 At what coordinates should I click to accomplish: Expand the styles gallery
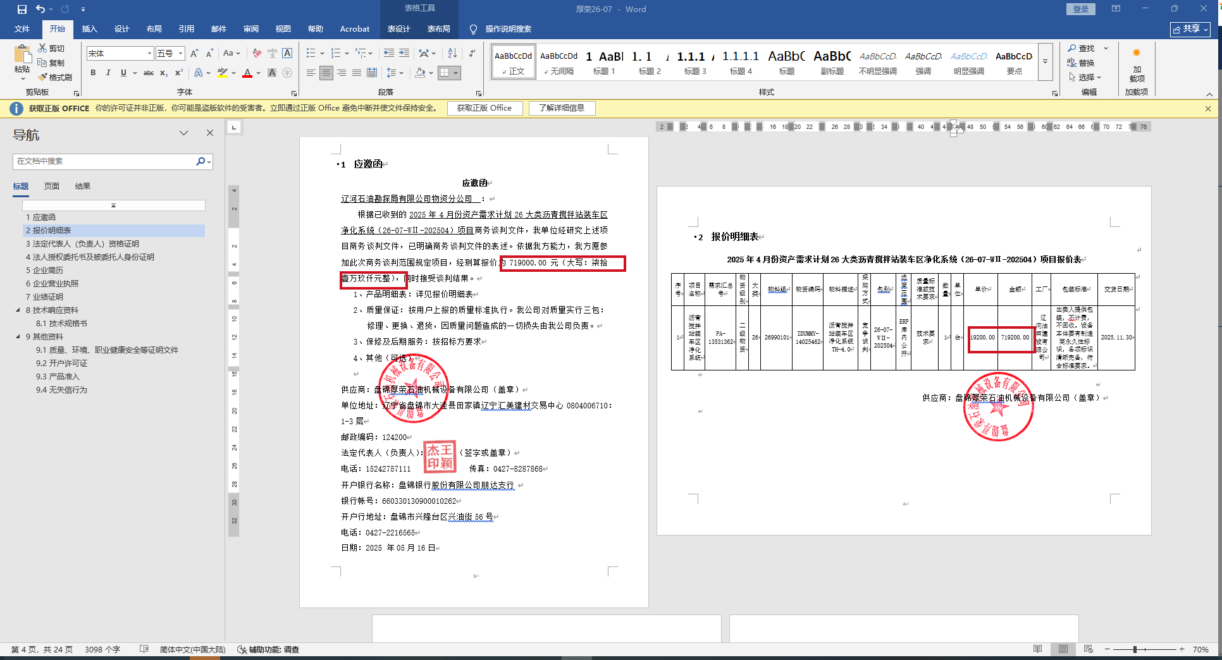(1046, 61)
